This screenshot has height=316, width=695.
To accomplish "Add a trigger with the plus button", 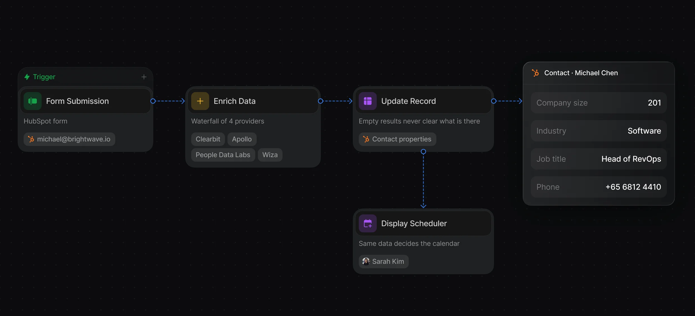I will pyautogui.click(x=144, y=77).
